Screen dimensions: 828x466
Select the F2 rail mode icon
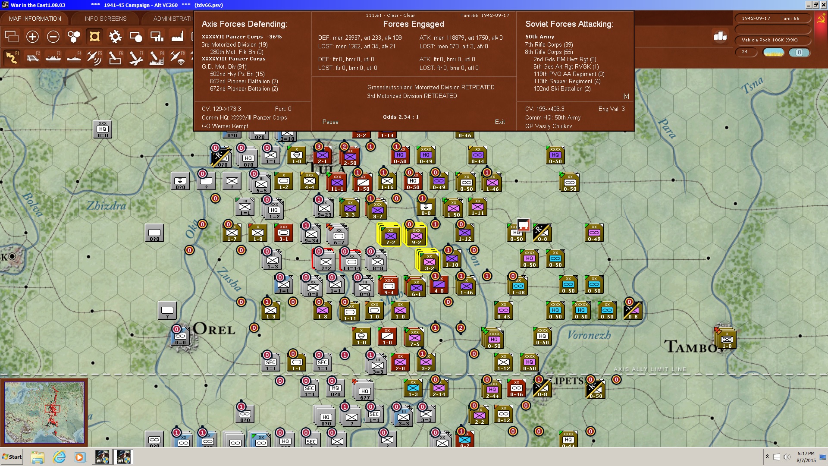32,57
